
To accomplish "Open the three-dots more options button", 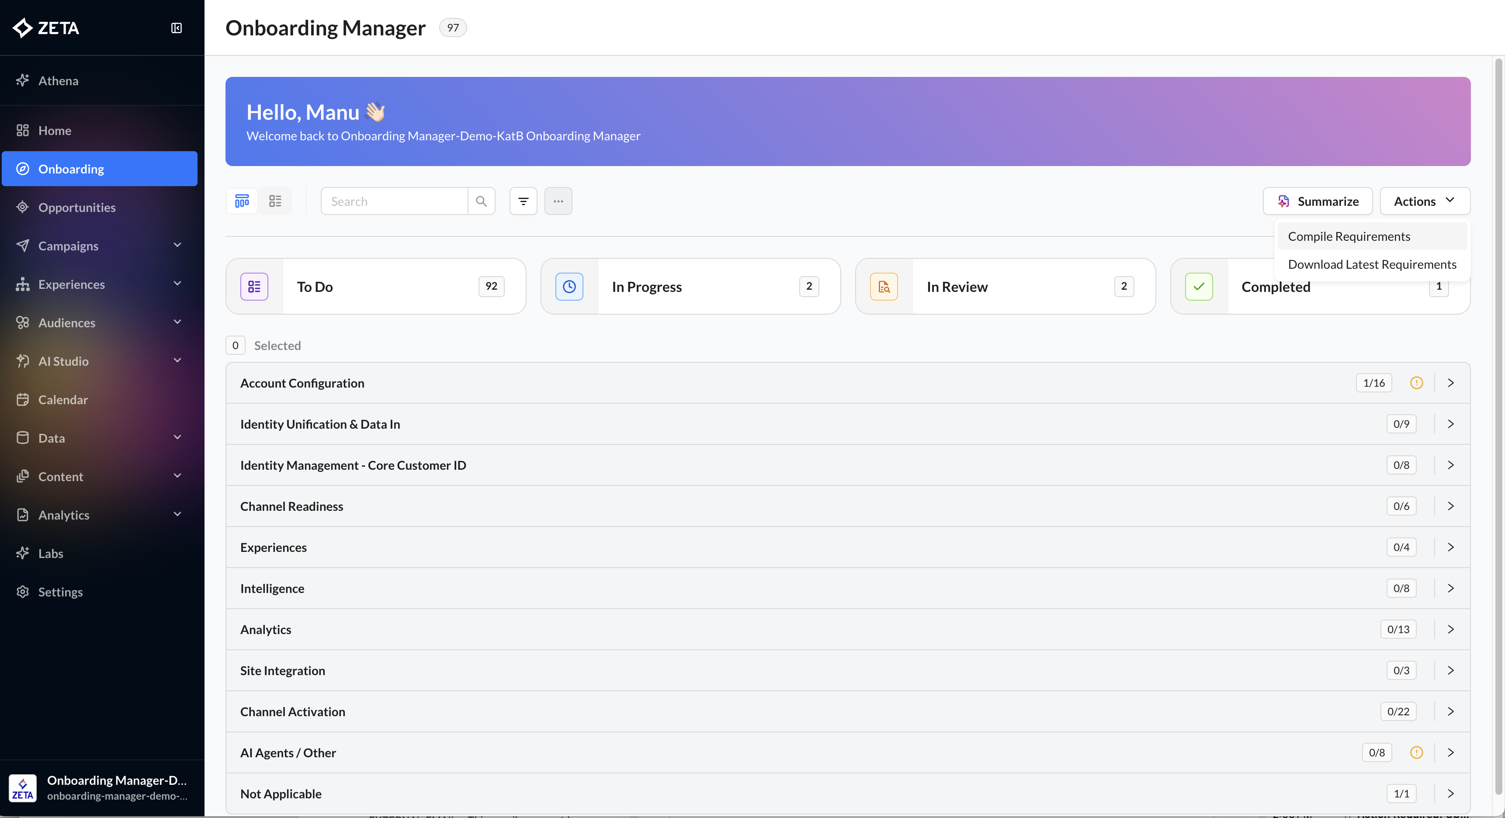I will (558, 201).
